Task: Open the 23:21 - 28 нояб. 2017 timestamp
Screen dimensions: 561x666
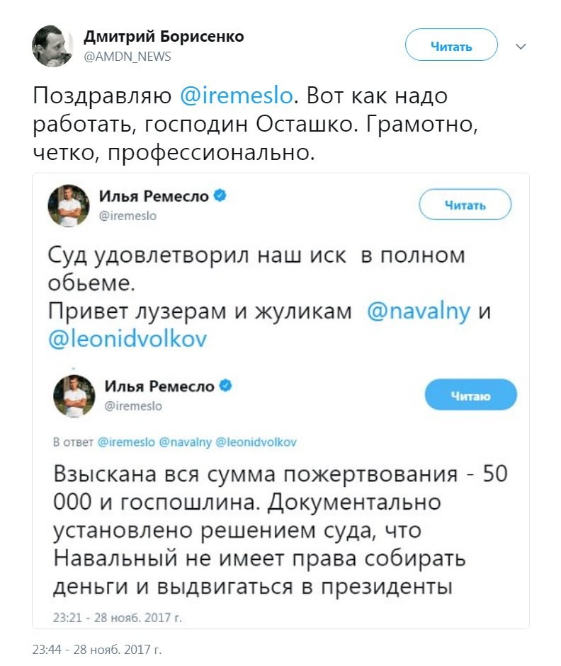Action: pyautogui.click(x=118, y=617)
